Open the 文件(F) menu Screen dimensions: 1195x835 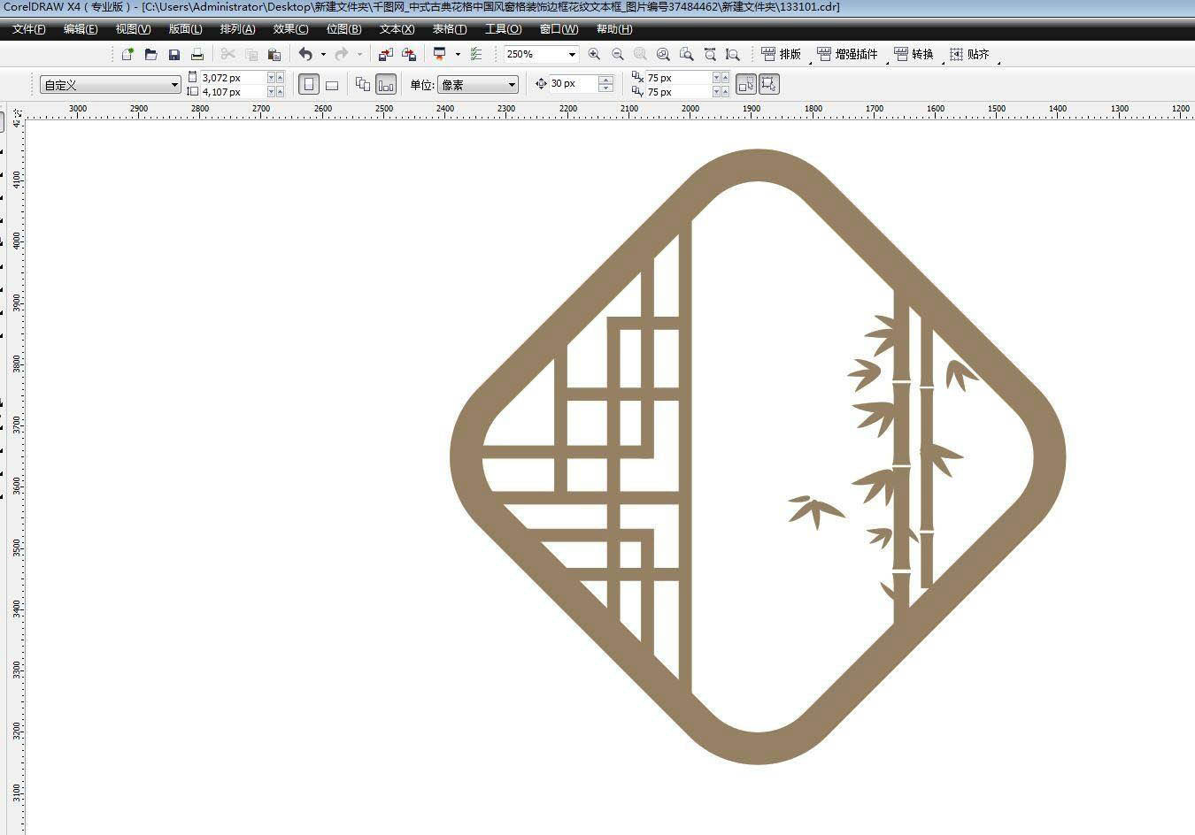point(28,29)
